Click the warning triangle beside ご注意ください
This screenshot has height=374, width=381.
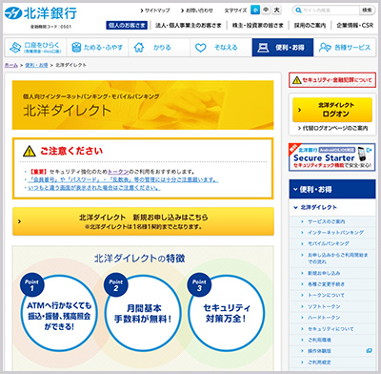coord(30,151)
